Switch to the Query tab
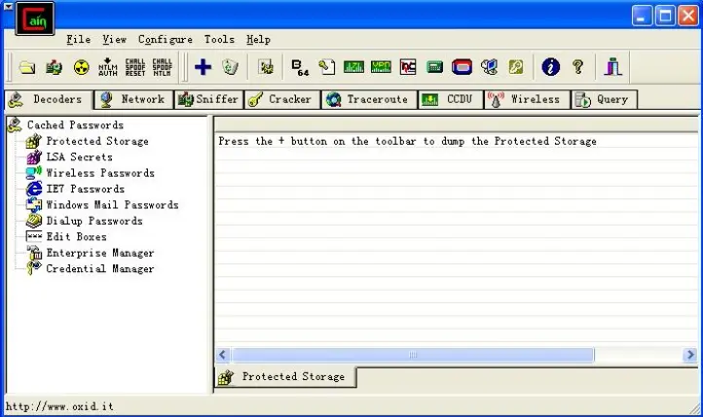 point(604,99)
